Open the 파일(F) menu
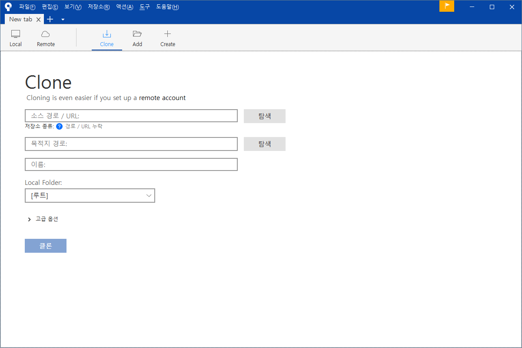The width and height of the screenshot is (522, 348). point(27,7)
